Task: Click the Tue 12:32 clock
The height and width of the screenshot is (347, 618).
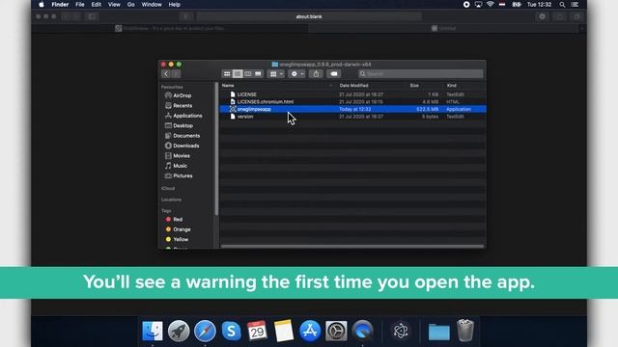Action: pos(539,5)
